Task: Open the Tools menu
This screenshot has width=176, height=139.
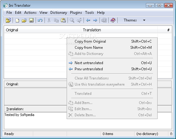Action: click(89, 13)
